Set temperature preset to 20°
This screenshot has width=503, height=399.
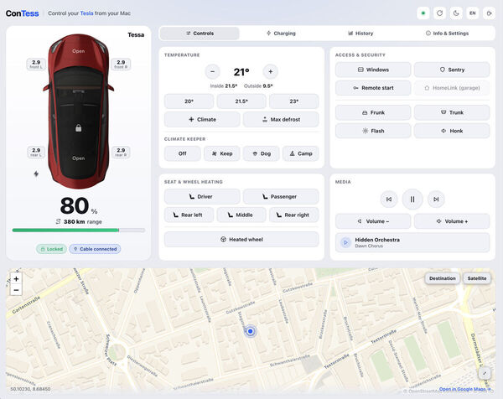pos(189,101)
